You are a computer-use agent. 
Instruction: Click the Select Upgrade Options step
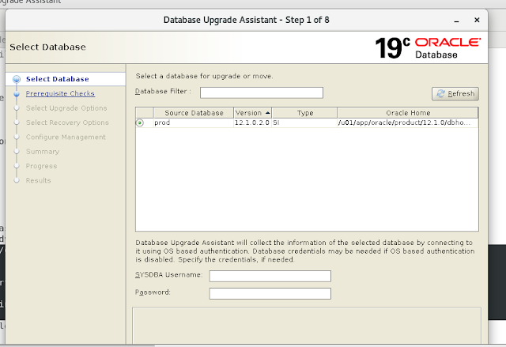tap(66, 108)
